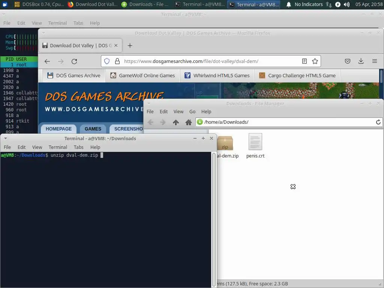The width and height of the screenshot is (384, 288).
Task: Close the Download Dot Valley tab
Action: (x=116, y=45)
